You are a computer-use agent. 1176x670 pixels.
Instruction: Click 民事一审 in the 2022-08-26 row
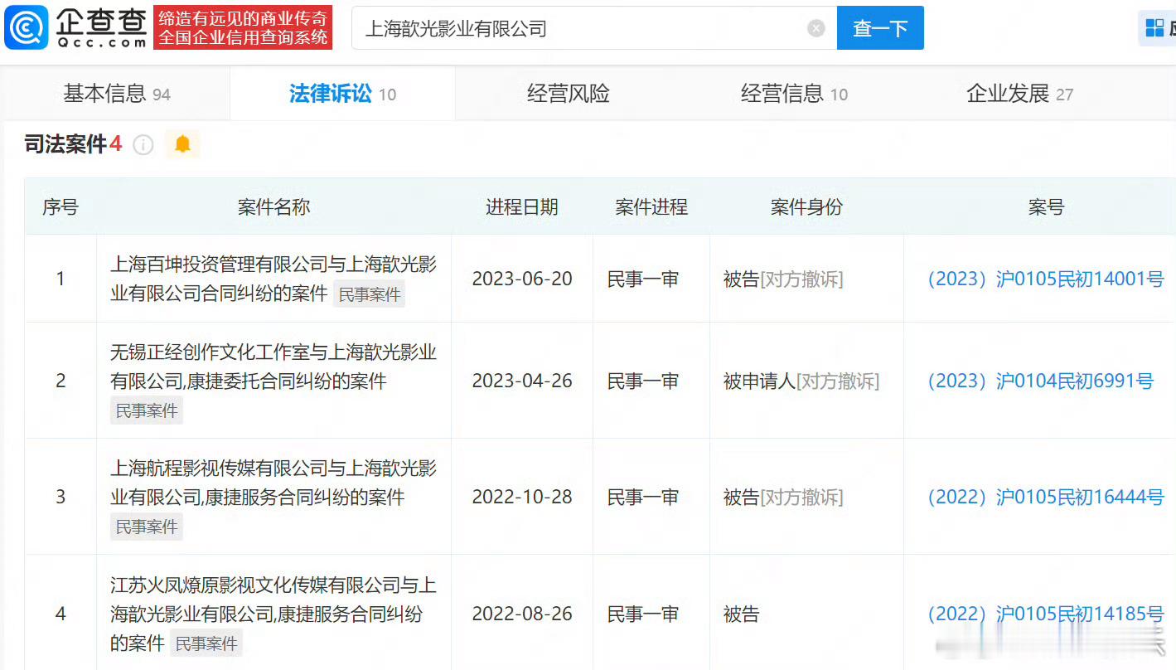[643, 614]
